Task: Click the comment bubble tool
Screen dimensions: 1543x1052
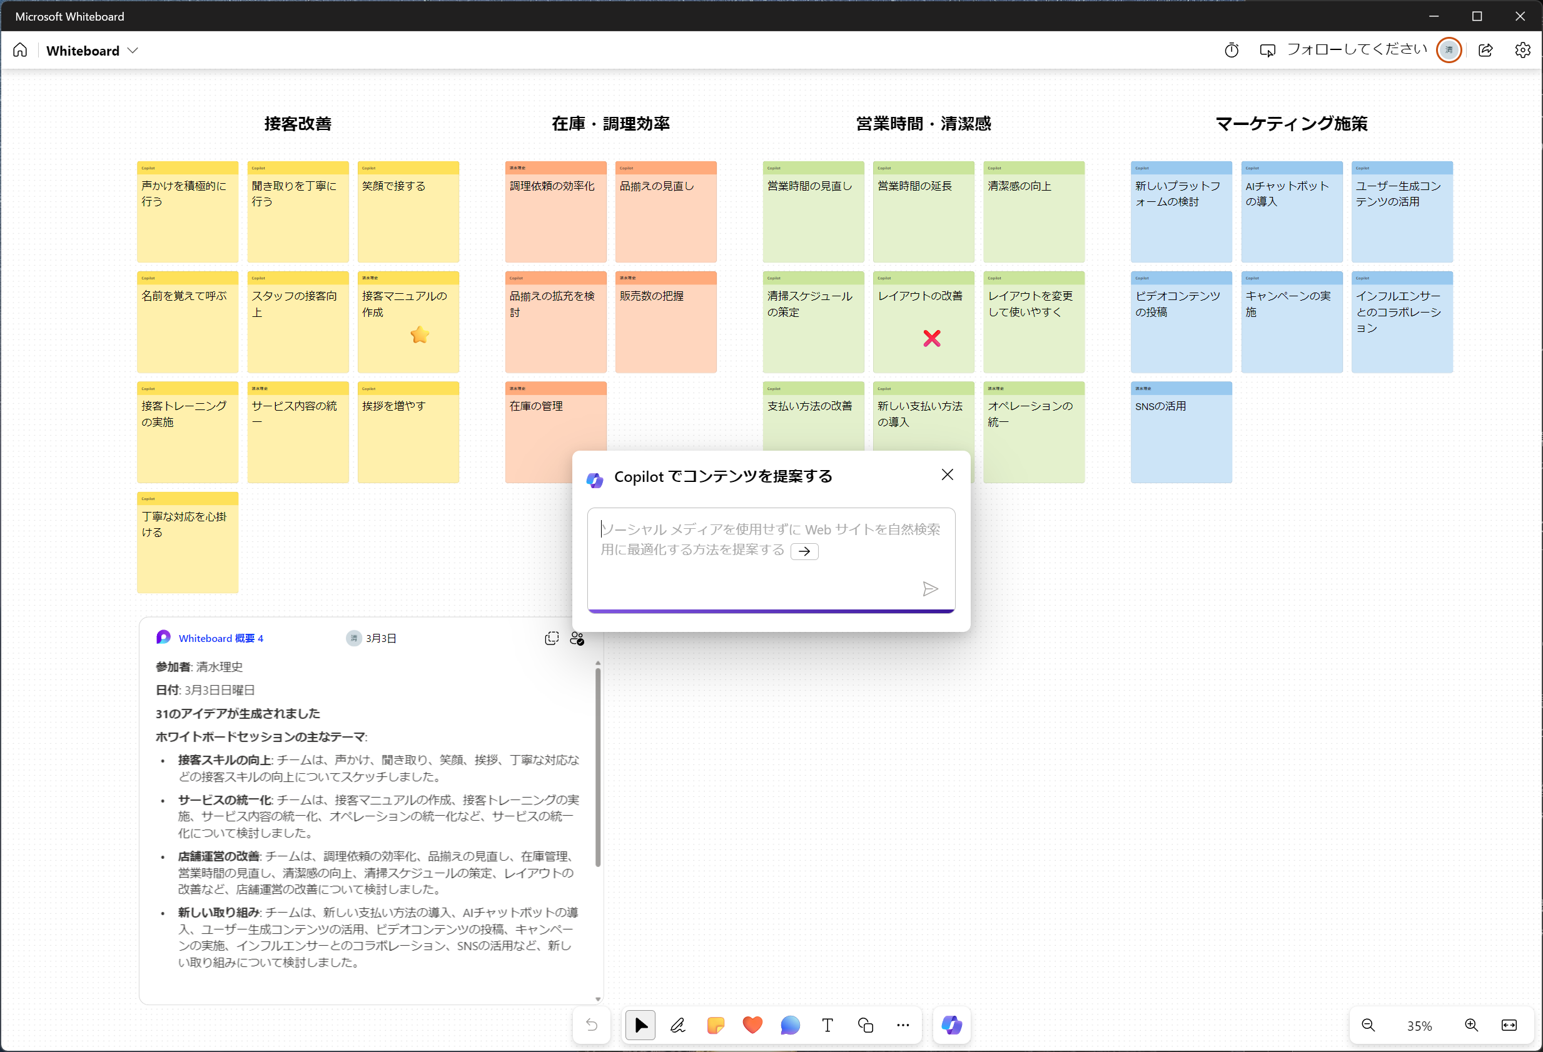Action: pyautogui.click(x=789, y=1026)
